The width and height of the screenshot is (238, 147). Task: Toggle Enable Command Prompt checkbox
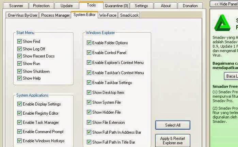19,132
